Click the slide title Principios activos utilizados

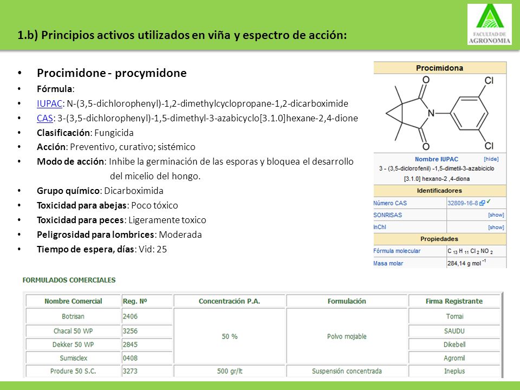pyautogui.click(x=182, y=35)
